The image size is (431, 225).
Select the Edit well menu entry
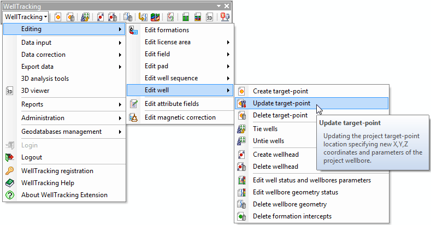(x=180, y=90)
